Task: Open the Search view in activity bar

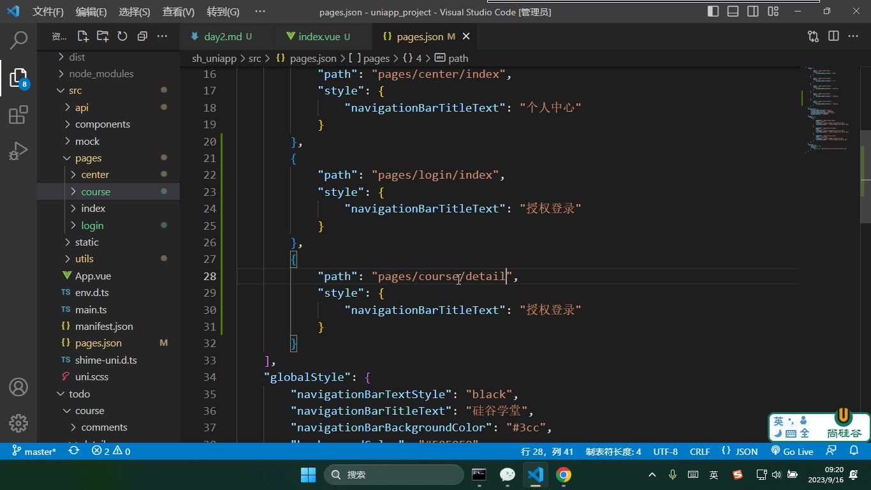Action: click(x=18, y=40)
